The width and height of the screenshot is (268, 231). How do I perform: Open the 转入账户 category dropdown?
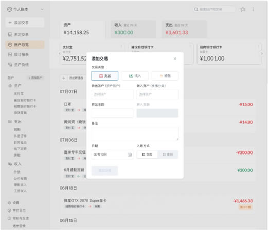click(157, 94)
